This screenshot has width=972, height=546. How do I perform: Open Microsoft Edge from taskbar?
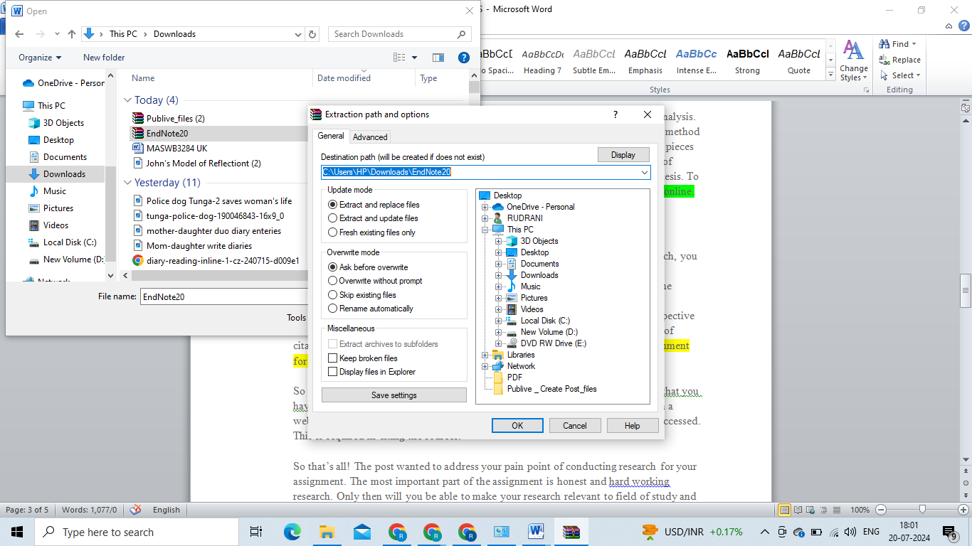point(292,532)
